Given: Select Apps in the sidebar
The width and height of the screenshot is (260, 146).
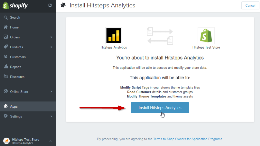Looking at the screenshot, I should tap(28, 107).
